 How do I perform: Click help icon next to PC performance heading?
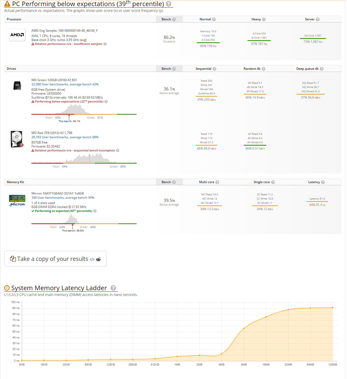[169, 4]
